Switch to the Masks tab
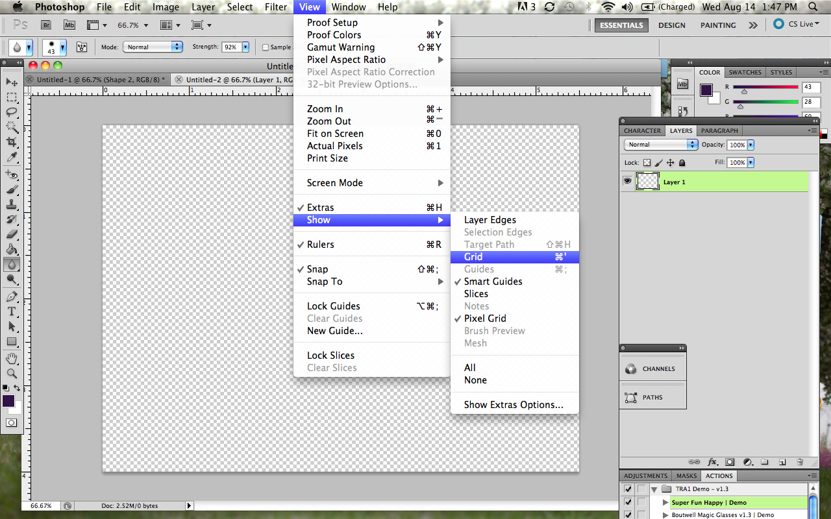 (686, 476)
